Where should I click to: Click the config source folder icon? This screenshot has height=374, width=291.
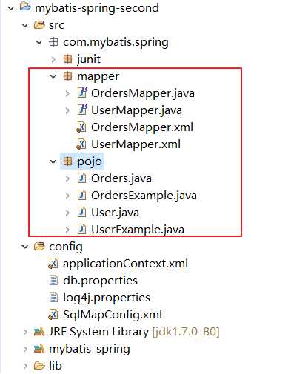[39, 246]
